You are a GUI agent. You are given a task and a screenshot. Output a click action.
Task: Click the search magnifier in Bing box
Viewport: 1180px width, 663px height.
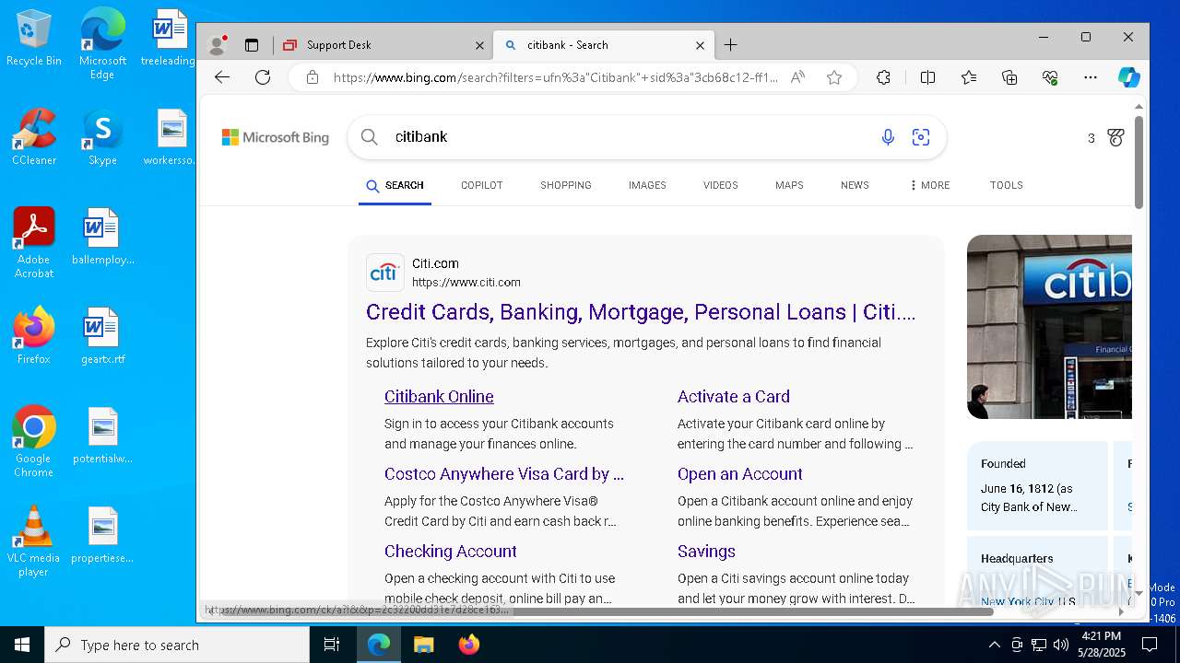point(370,137)
